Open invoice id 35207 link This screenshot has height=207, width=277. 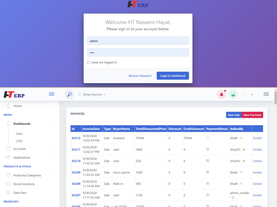[76, 195]
